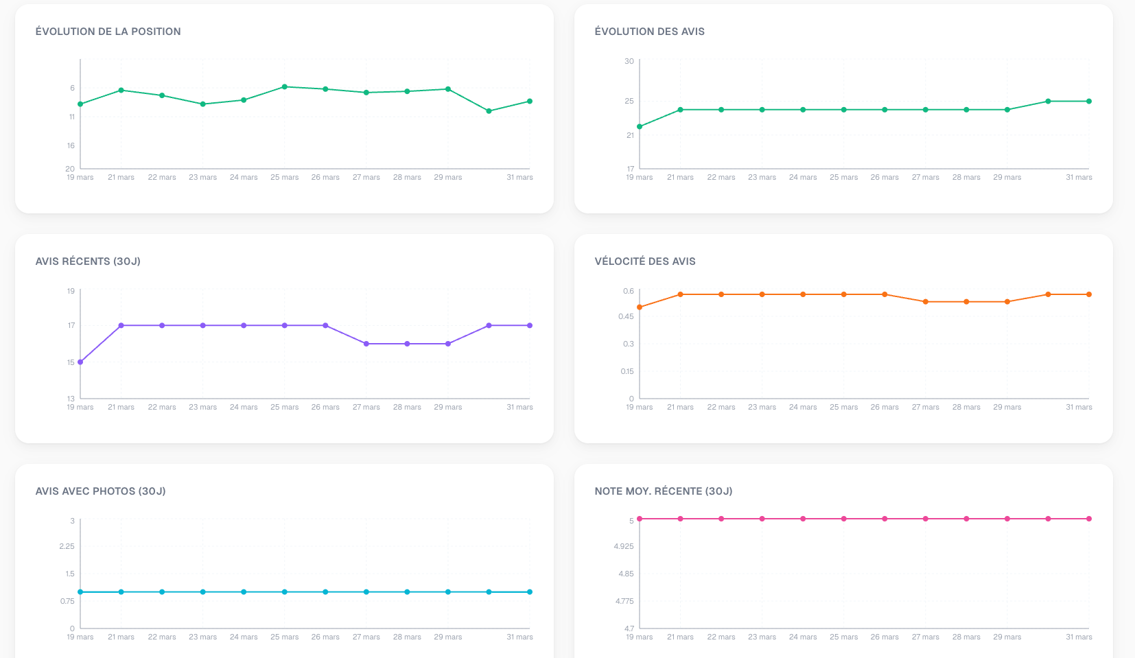This screenshot has height=658, width=1135.
Task: Click the Vélocité des avis chart title
Action: click(645, 261)
